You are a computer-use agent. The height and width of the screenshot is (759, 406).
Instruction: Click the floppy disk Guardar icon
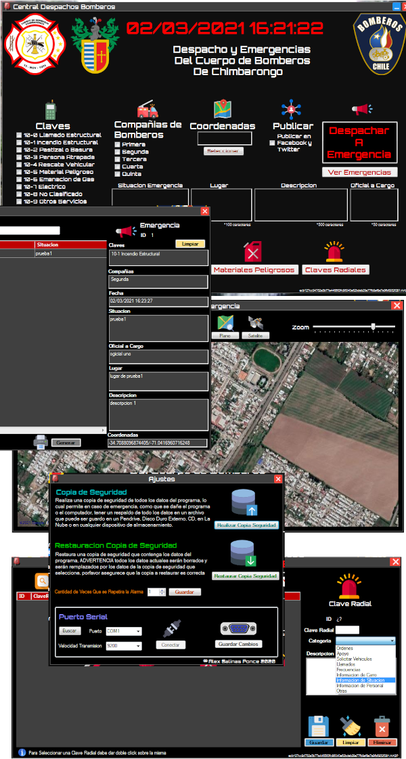coord(317,726)
